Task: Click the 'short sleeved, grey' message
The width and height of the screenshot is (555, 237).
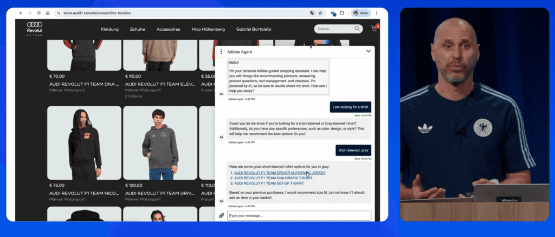Action: point(353,150)
